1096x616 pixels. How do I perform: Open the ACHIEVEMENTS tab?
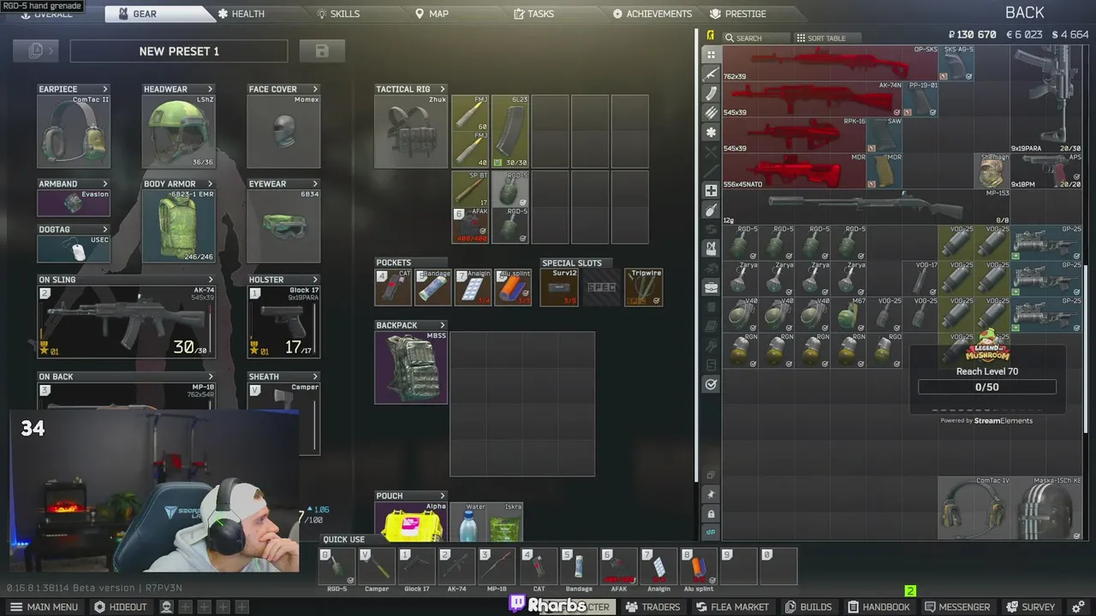tap(652, 14)
